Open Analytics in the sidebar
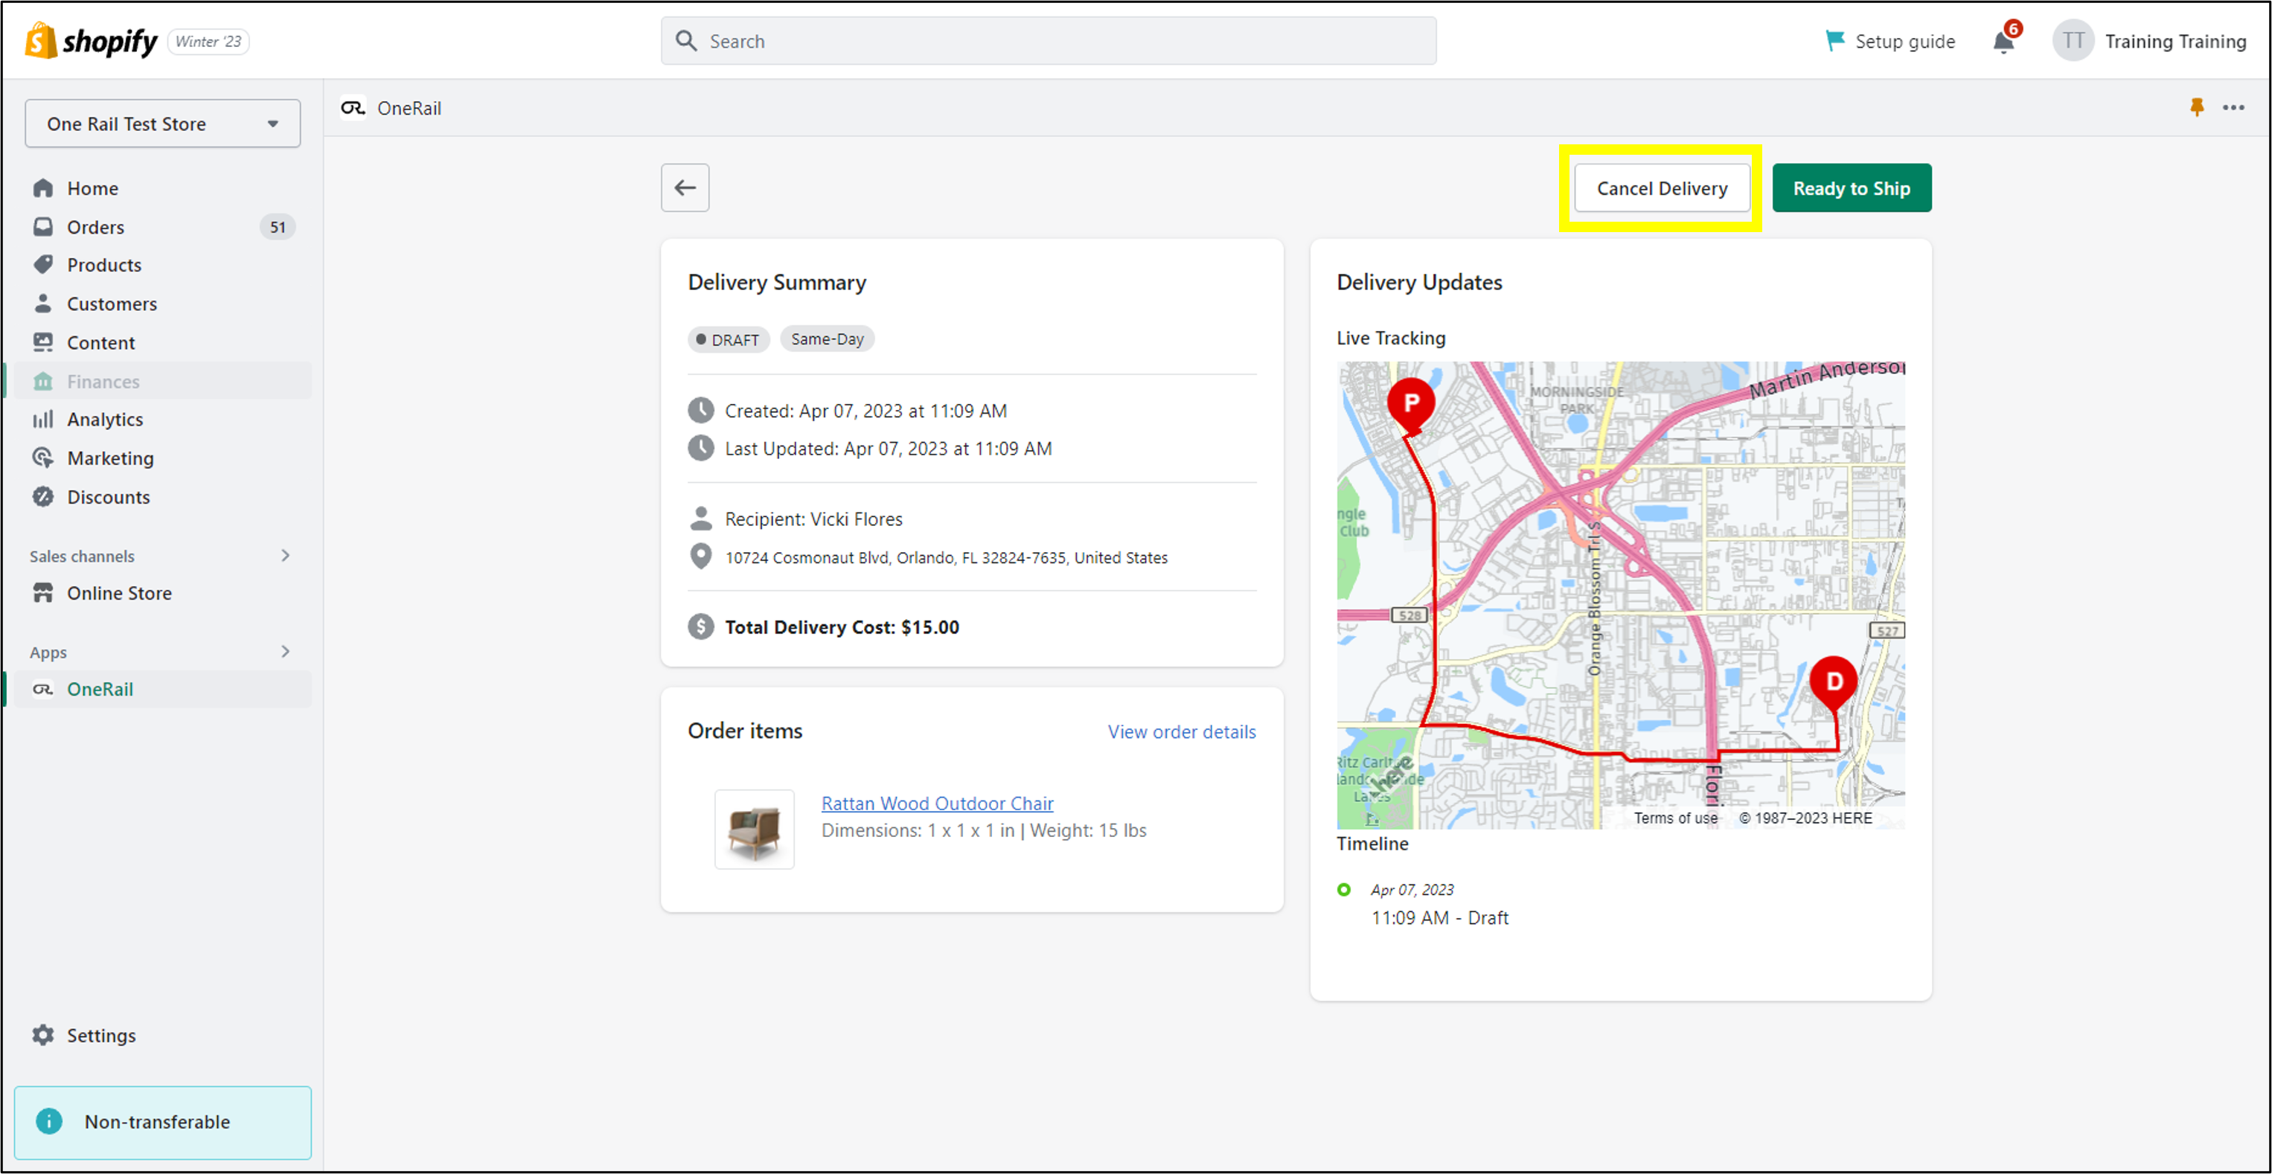 tap(104, 419)
